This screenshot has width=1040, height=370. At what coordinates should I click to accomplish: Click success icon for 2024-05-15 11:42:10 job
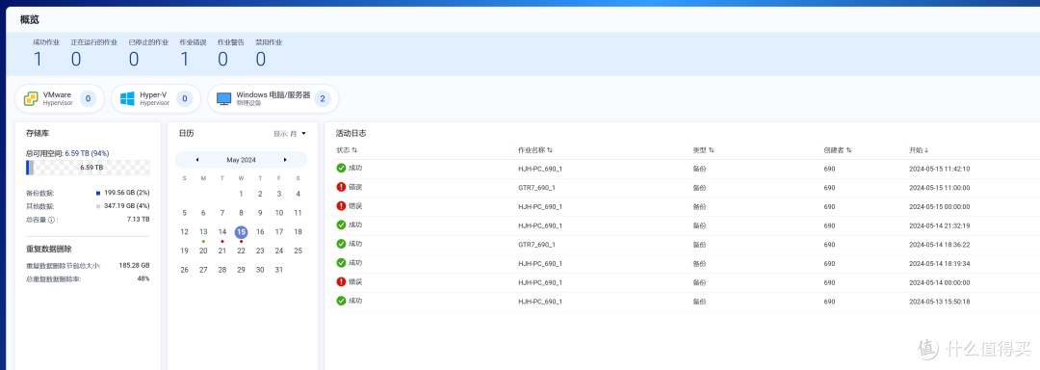pos(341,169)
